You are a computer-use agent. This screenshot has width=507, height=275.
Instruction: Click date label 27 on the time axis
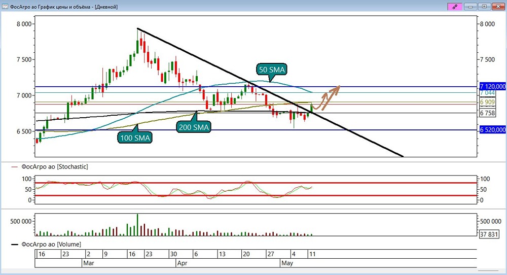(271, 254)
